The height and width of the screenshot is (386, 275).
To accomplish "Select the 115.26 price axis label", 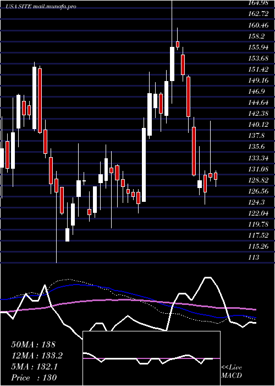I will point(259,246).
